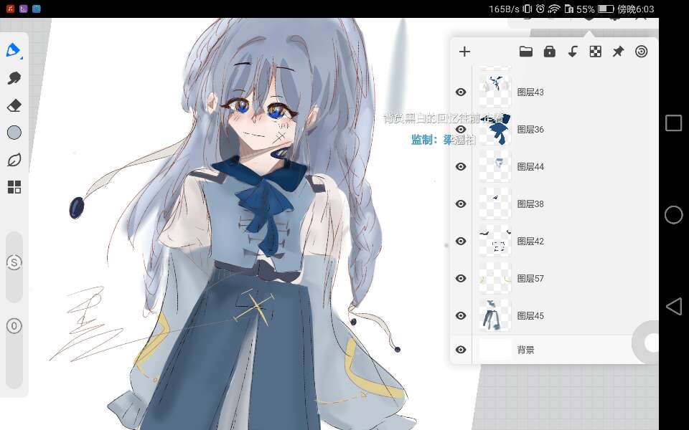The width and height of the screenshot is (689, 430).
Task: Hide the 背景 background layer
Action: click(x=461, y=350)
